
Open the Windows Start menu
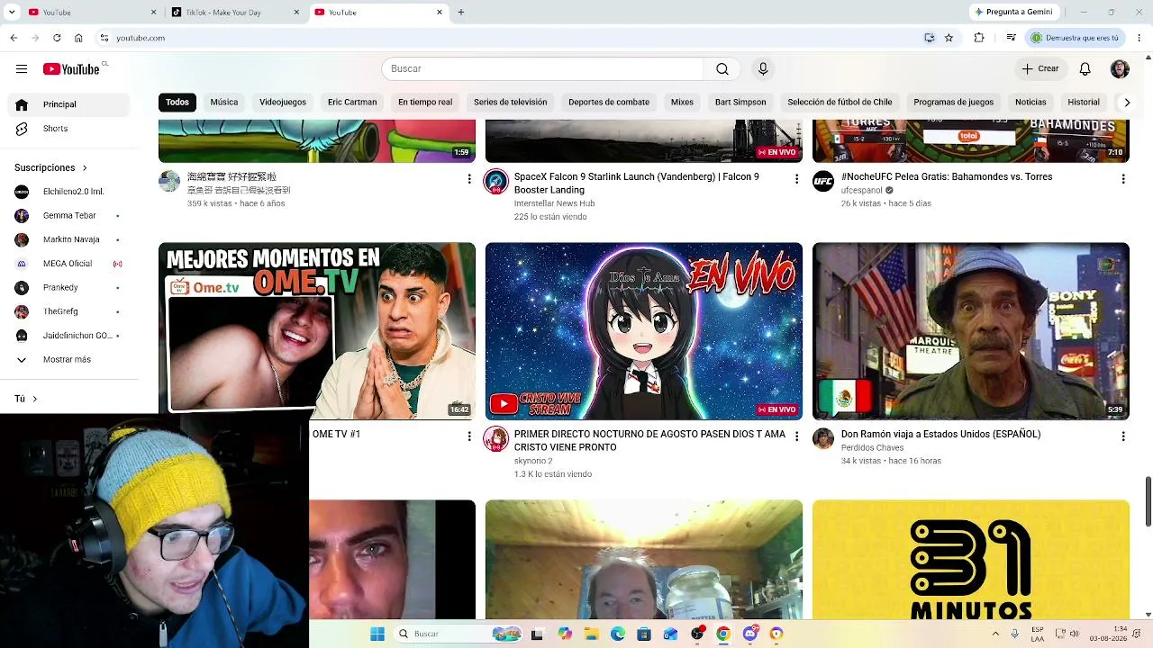click(x=377, y=634)
